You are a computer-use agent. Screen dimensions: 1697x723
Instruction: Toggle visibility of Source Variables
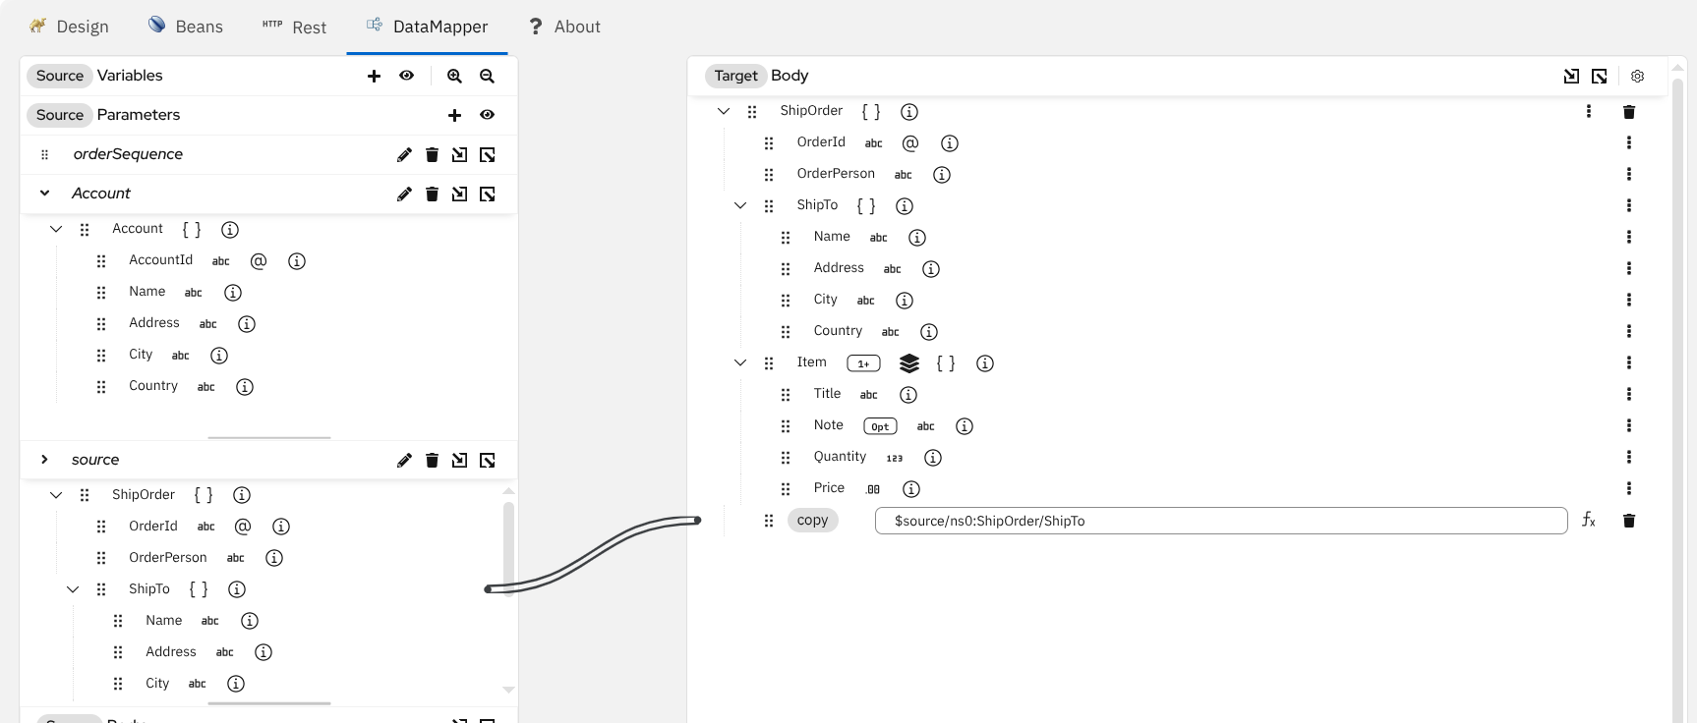tap(406, 76)
